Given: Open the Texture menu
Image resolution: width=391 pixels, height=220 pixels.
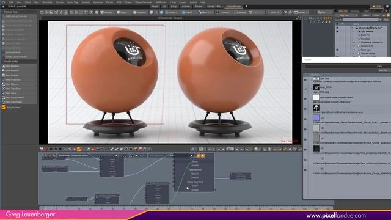Looking at the screenshot, I should [59, 2].
